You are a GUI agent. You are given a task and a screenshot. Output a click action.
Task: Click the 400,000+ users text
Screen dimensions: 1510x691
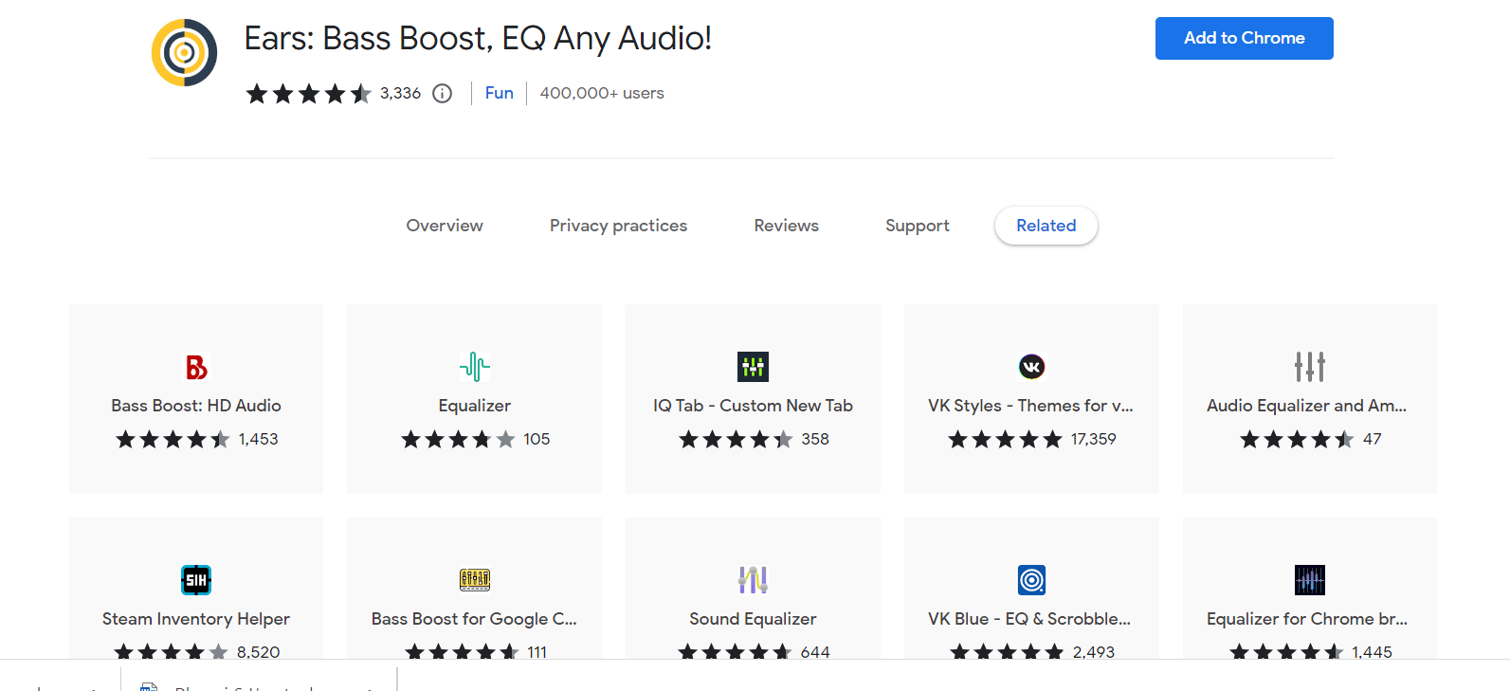point(602,93)
